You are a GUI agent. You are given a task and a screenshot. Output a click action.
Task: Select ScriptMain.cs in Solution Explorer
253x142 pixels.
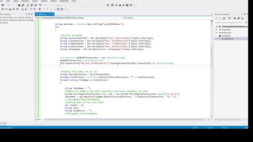pyautogui.click(x=227, y=39)
